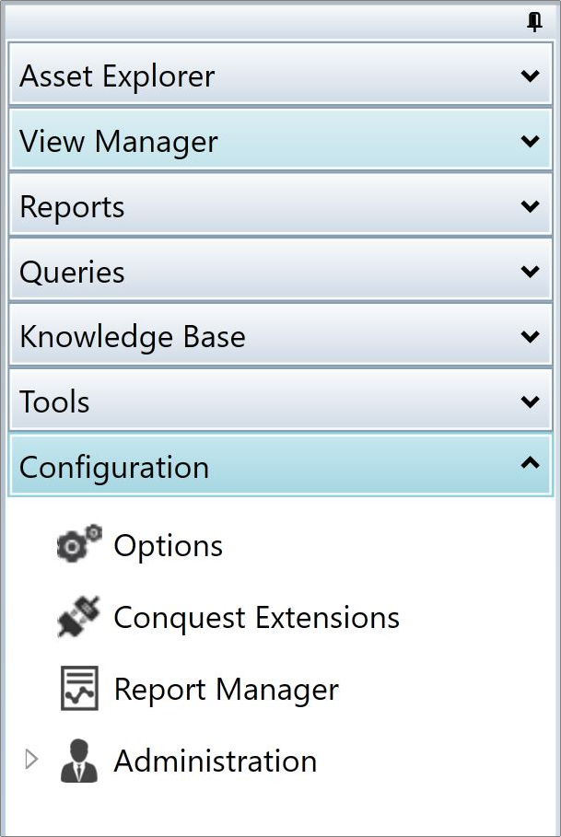Viewport: 561px width, 837px height.
Task: Expand Reports section chevron
Action: (530, 206)
